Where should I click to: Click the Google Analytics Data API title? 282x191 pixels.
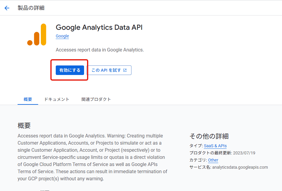(x=99, y=27)
